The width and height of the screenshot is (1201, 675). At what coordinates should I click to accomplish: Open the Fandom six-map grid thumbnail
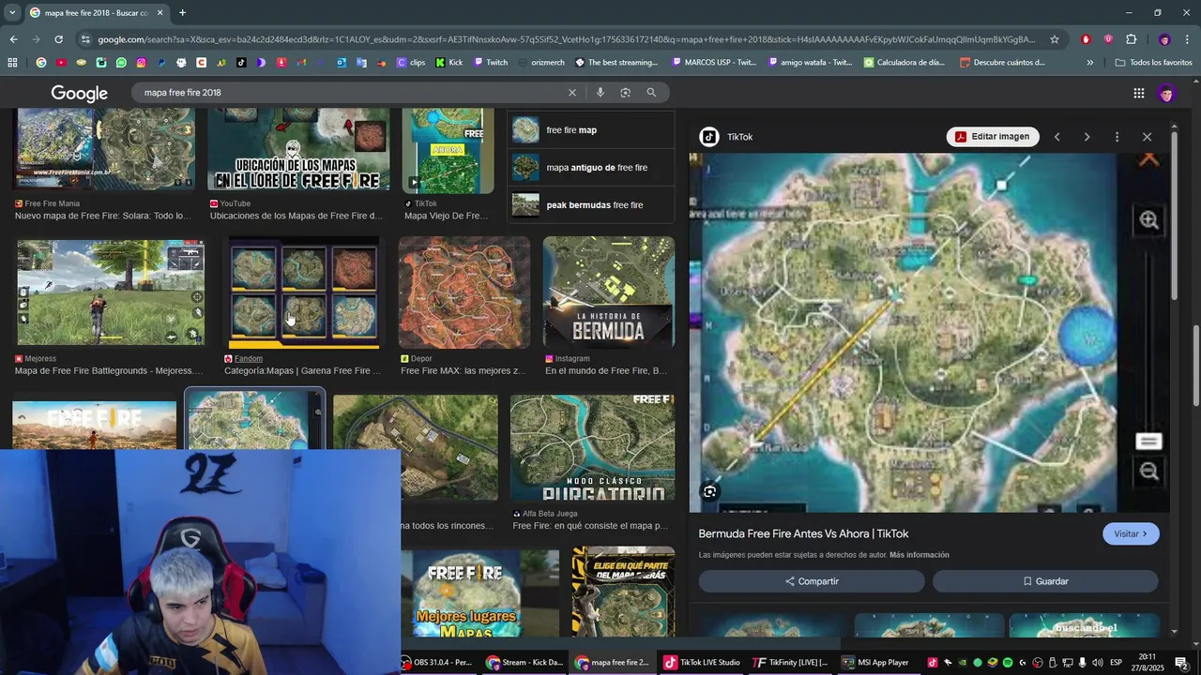tap(303, 292)
